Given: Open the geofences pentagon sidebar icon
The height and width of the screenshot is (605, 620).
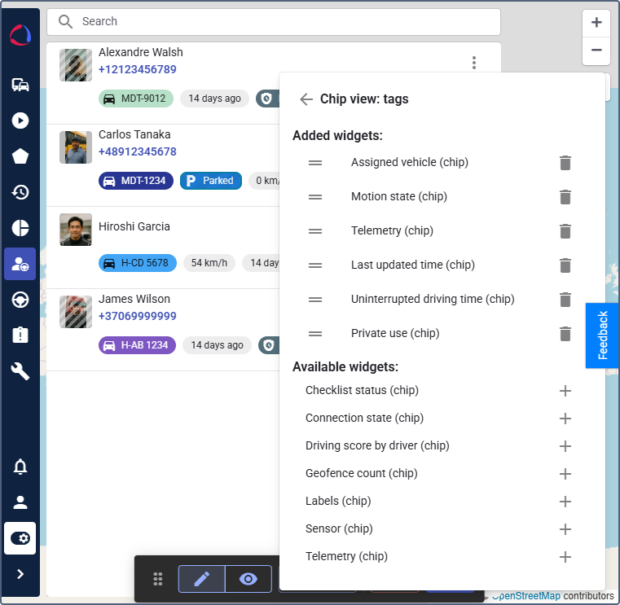Looking at the screenshot, I should [x=20, y=156].
